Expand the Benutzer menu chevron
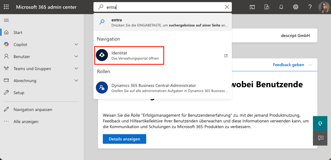This screenshot has width=331, height=160. (x=76, y=57)
